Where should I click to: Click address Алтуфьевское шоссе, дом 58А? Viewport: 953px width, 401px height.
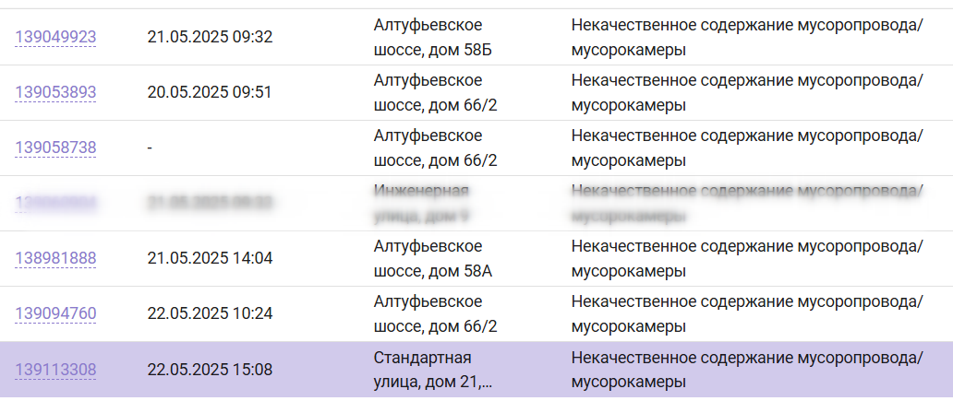pyautogui.click(x=432, y=258)
